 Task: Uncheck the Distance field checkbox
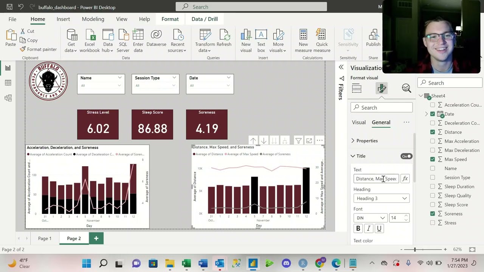[x=433, y=132]
